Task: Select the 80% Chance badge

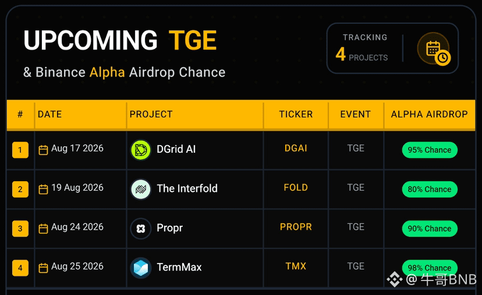Action: point(430,189)
